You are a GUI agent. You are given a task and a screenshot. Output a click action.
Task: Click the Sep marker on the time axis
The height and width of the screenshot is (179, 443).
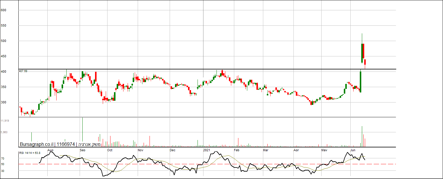82,150
